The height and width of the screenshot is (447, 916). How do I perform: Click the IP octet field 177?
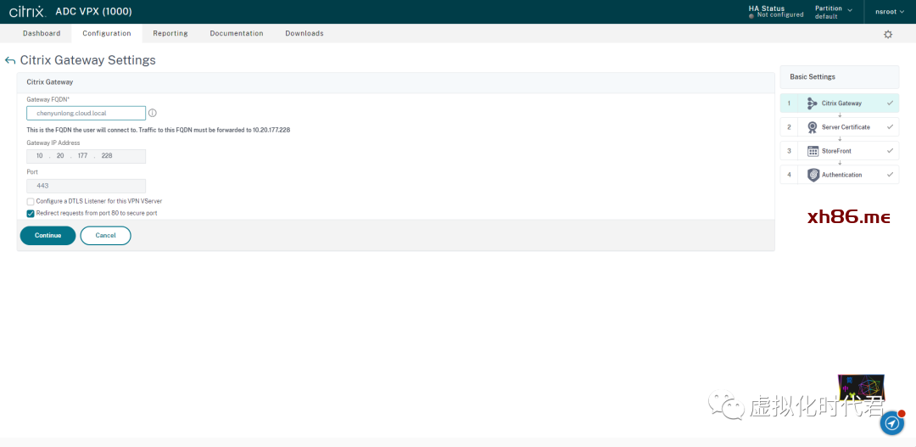(82, 156)
